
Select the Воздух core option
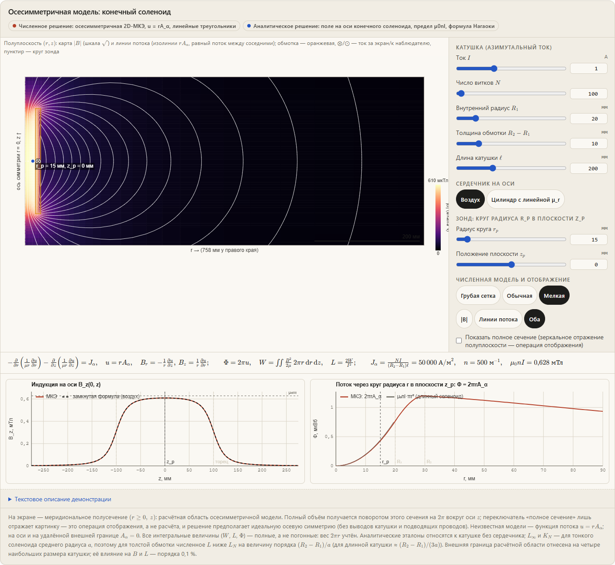(470, 200)
